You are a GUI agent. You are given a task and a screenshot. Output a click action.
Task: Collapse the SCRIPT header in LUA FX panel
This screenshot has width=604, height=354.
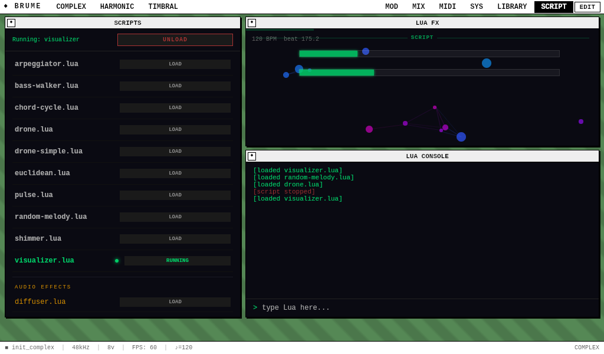tap(422, 37)
